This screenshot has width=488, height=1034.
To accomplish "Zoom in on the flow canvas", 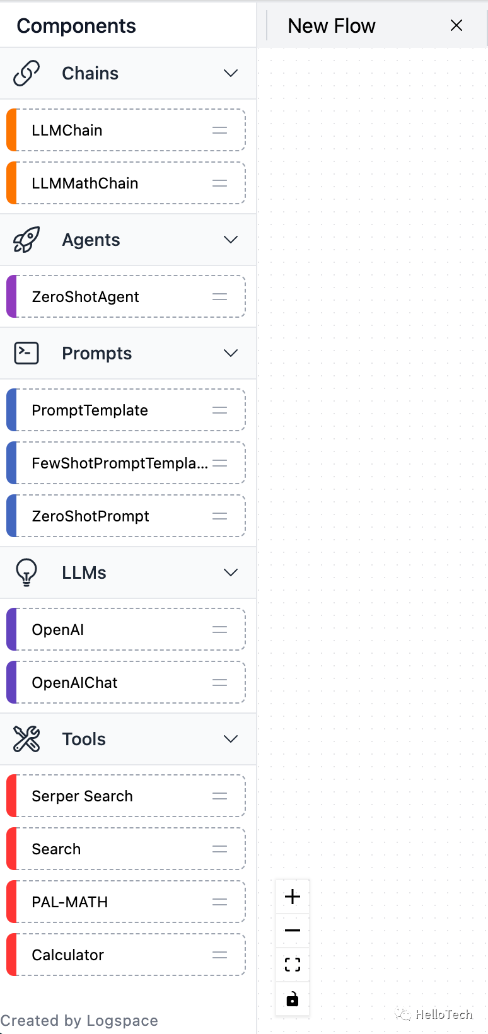I will click(x=293, y=897).
